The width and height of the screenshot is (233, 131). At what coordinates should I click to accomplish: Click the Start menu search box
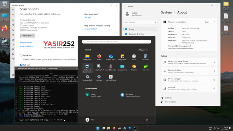pyautogui.click(x=116, y=42)
